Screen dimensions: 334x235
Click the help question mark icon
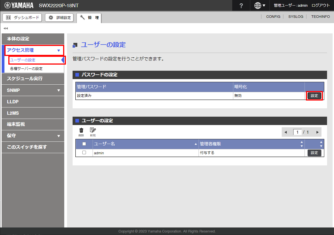pos(241,6)
